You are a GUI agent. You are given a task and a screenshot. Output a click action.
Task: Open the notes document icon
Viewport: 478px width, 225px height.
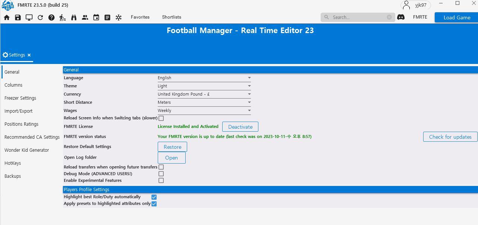coord(107,17)
